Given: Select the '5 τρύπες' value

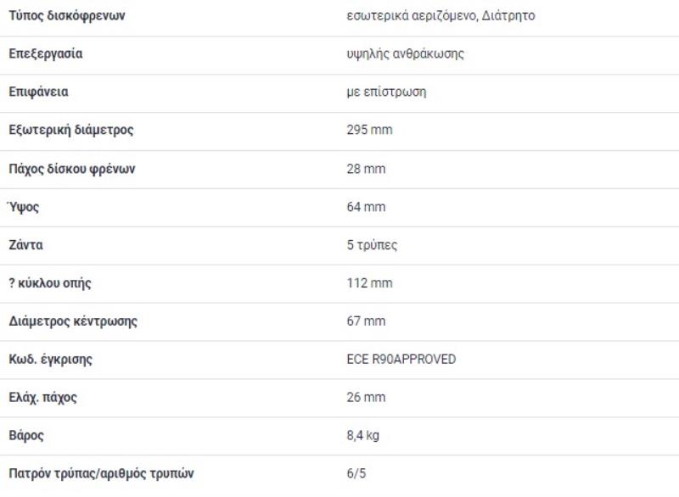Looking at the screenshot, I should [x=372, y=245].
